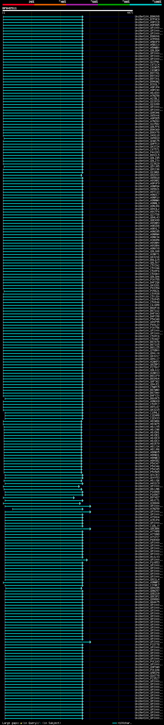Click hit label UniRef100_C1E433
The width and height of the screenshot is (164, 725).
click(x=147, y=418)
